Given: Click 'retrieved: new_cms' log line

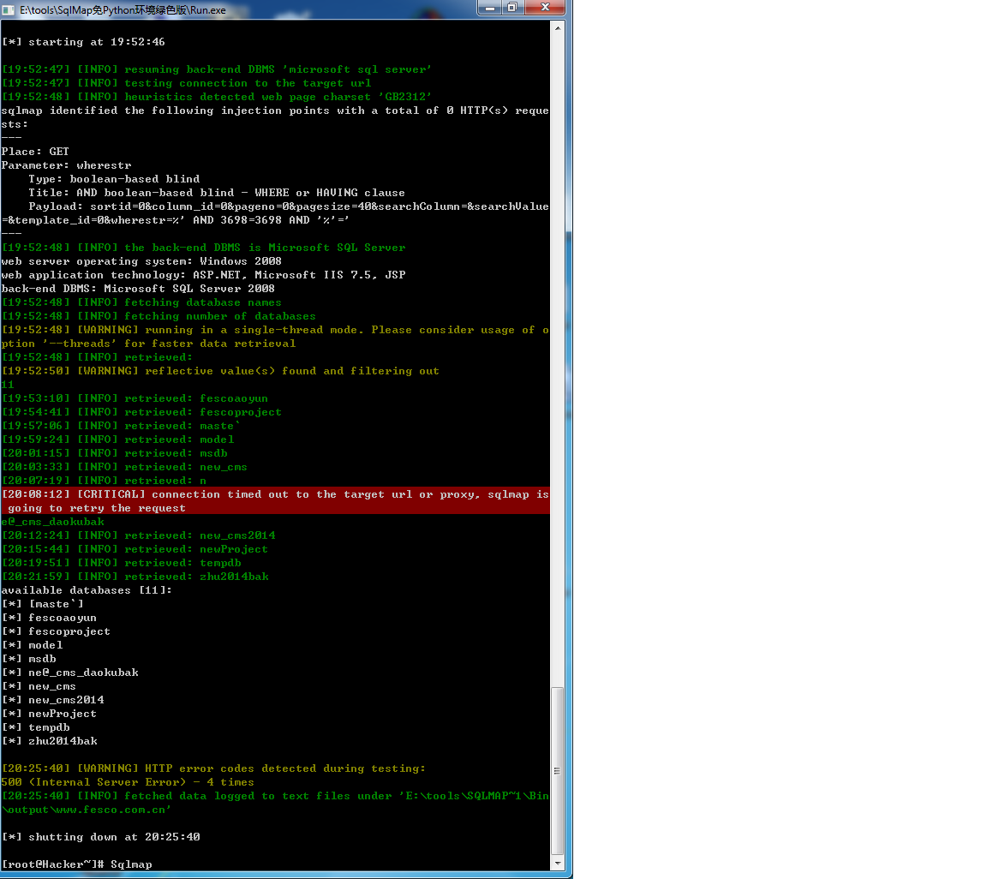Looking at the screenshot, I should click(124, 467).
